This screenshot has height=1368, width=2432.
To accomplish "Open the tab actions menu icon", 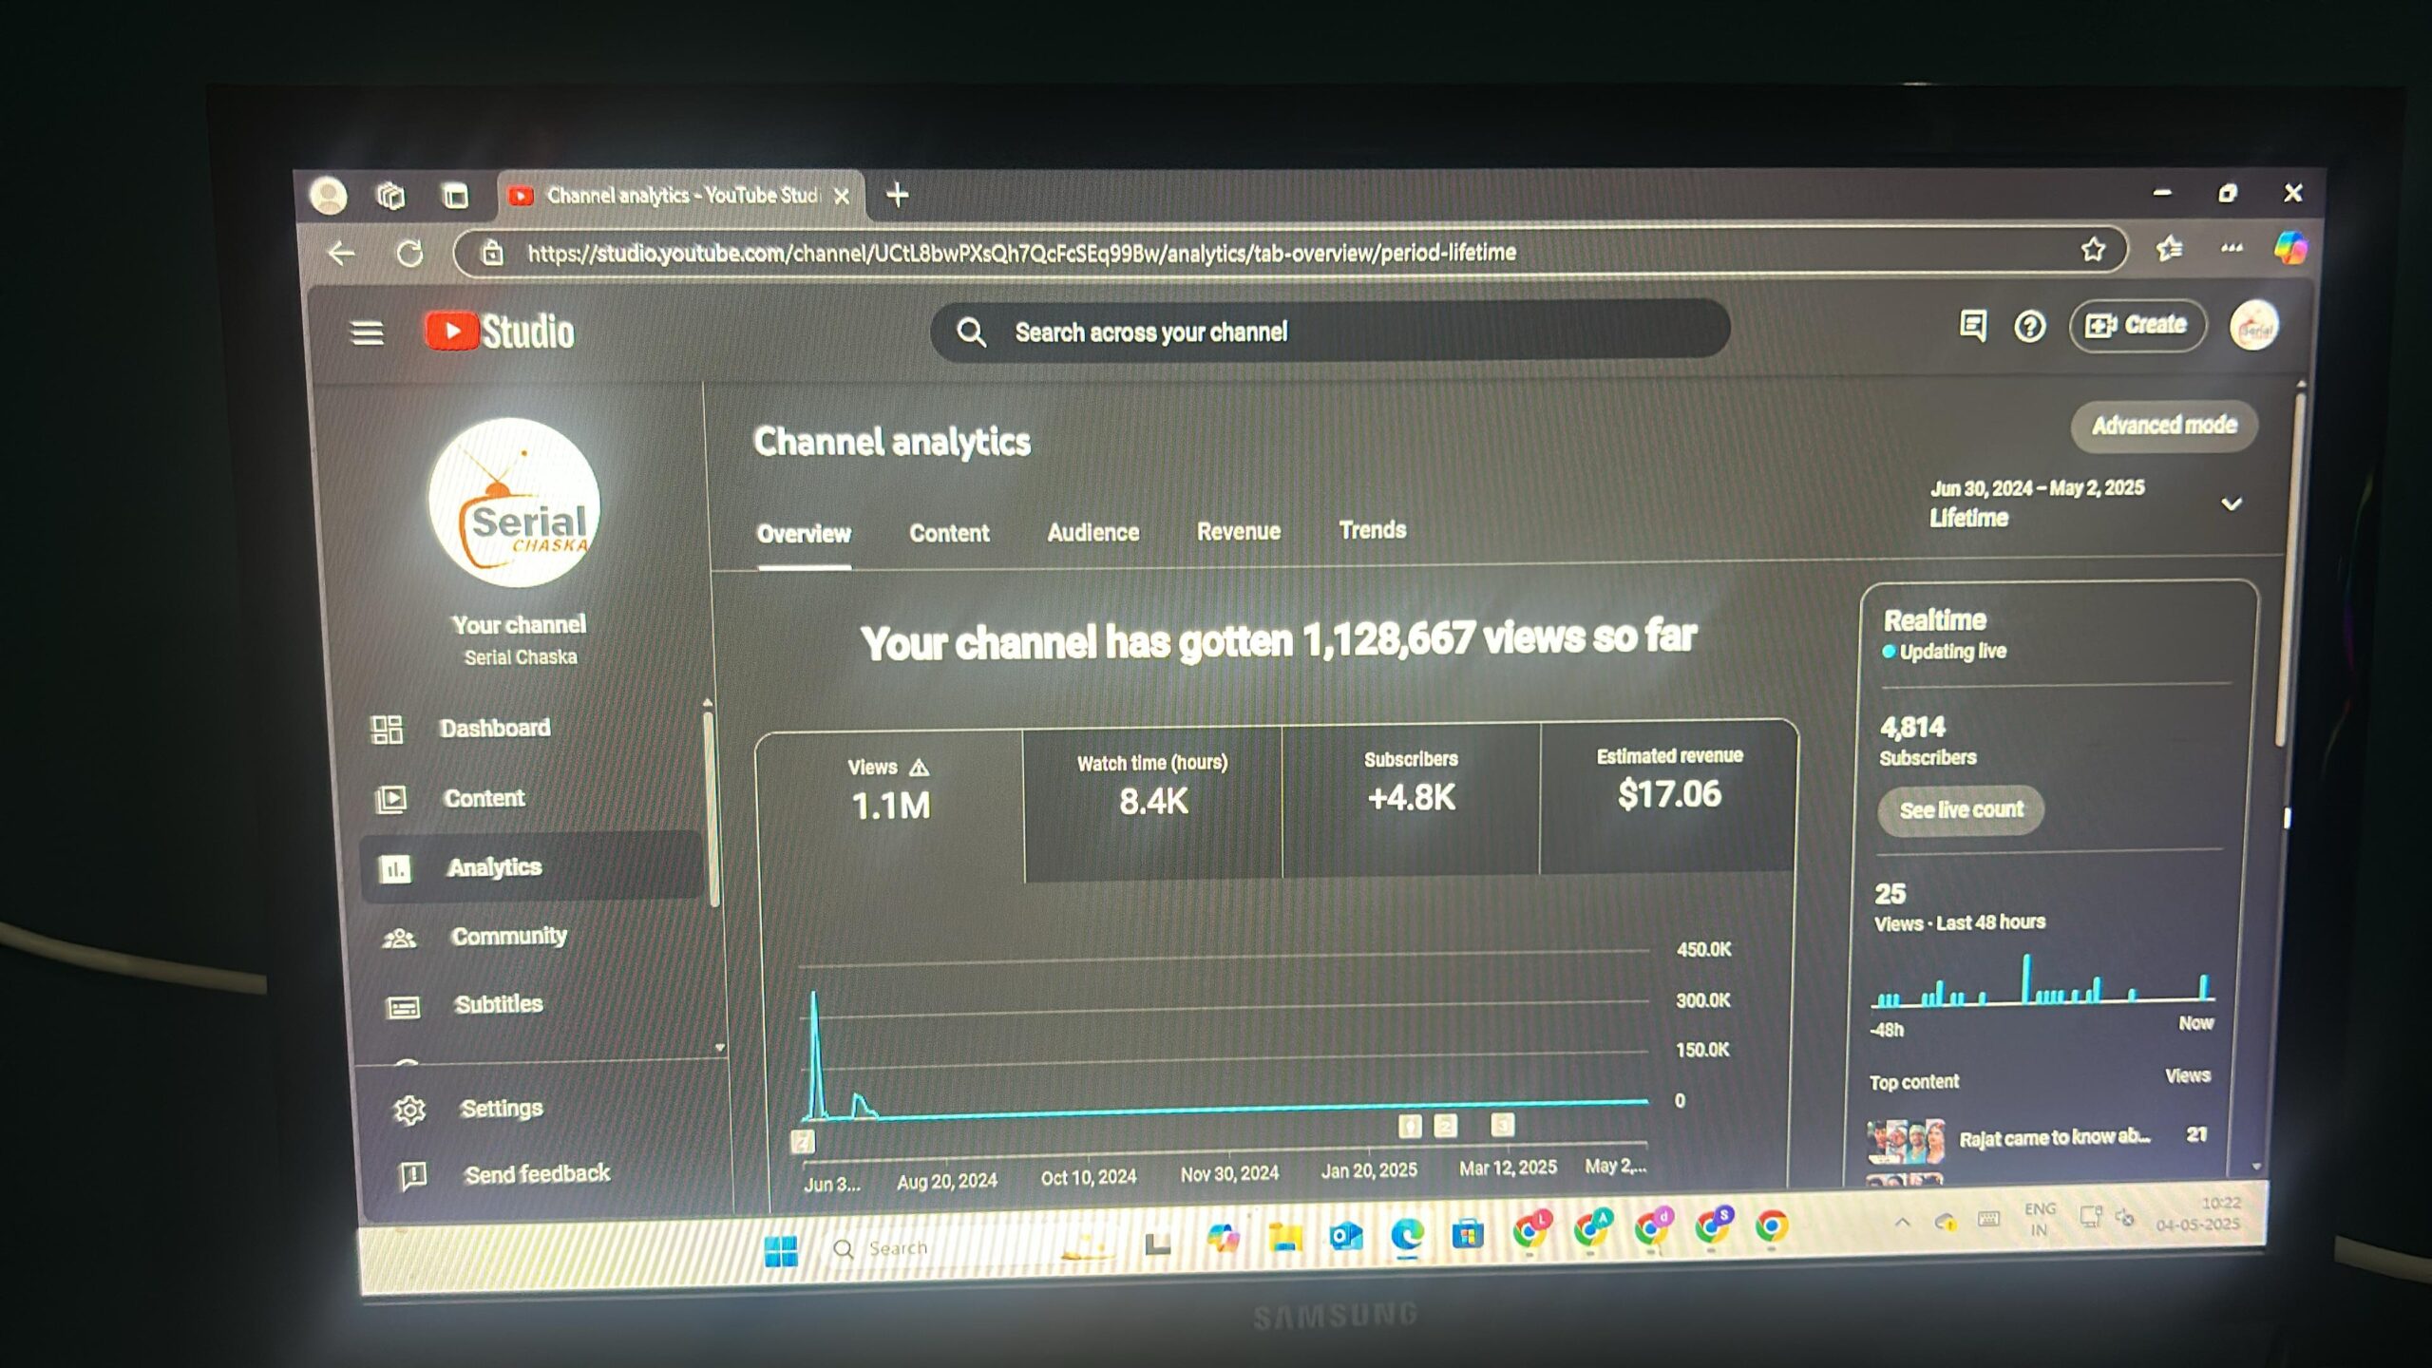I will 455,197.
